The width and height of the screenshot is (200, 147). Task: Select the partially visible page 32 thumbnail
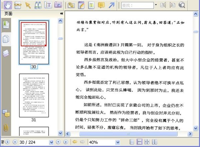tap(34, 131)
